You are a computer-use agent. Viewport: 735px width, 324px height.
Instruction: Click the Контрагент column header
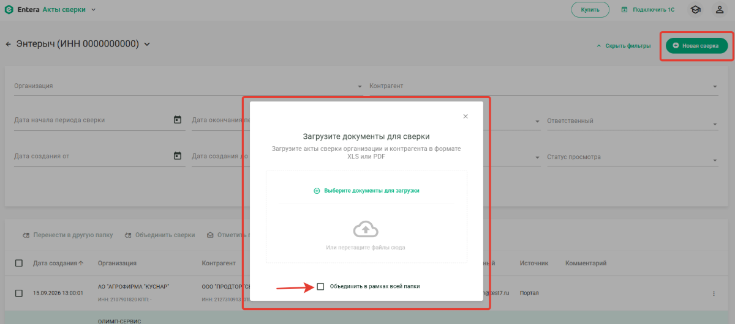click(x=219, y=263)
